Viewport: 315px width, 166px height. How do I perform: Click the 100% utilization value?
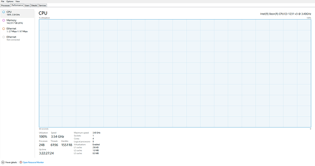pos(43,136)
